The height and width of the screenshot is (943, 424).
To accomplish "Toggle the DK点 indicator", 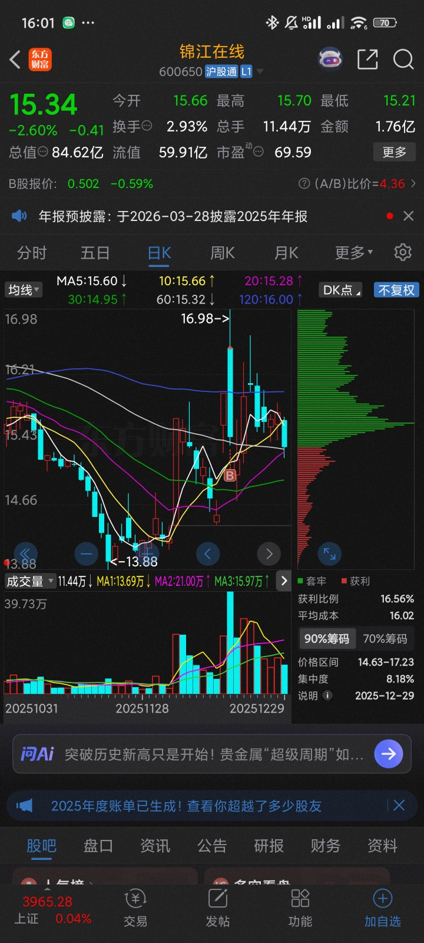I will click(342, 290).
